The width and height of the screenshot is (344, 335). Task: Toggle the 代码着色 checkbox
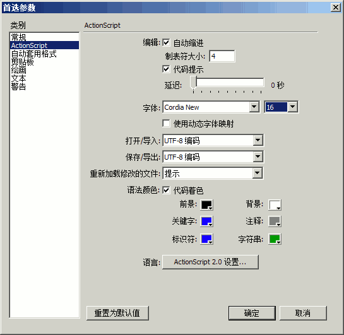(166, 190)
